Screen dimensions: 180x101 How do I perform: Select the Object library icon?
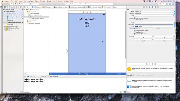click(x=152, y=64)
